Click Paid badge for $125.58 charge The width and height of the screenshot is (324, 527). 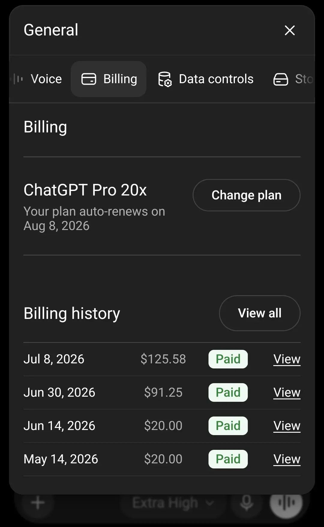228,359
